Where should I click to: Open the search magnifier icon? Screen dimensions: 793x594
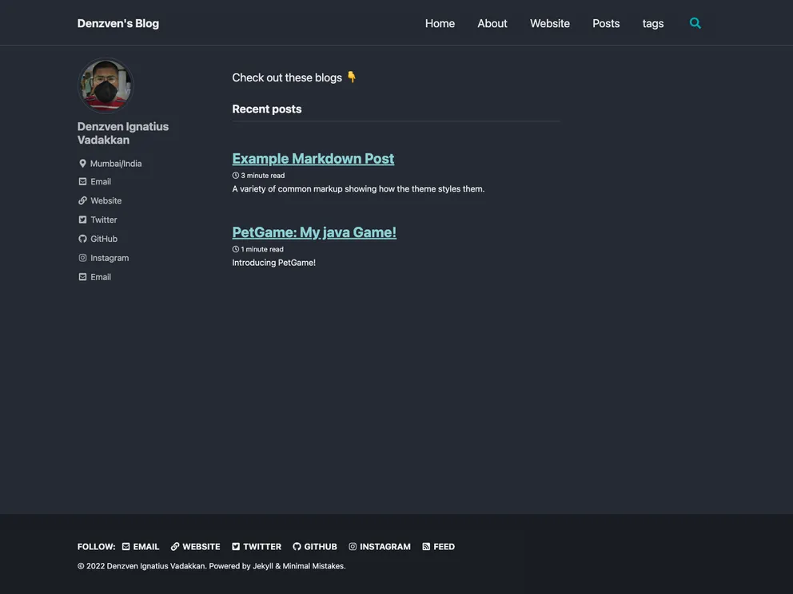point(695,23)
